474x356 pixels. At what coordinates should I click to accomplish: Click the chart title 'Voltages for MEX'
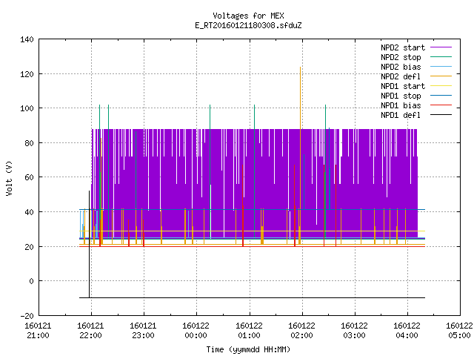pos(248,16)
